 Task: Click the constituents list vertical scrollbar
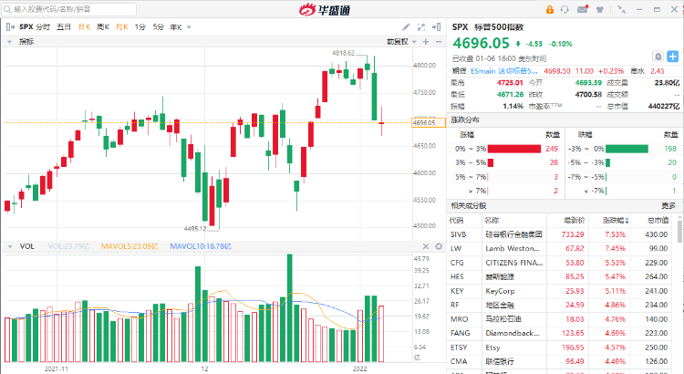pos(679,232)
